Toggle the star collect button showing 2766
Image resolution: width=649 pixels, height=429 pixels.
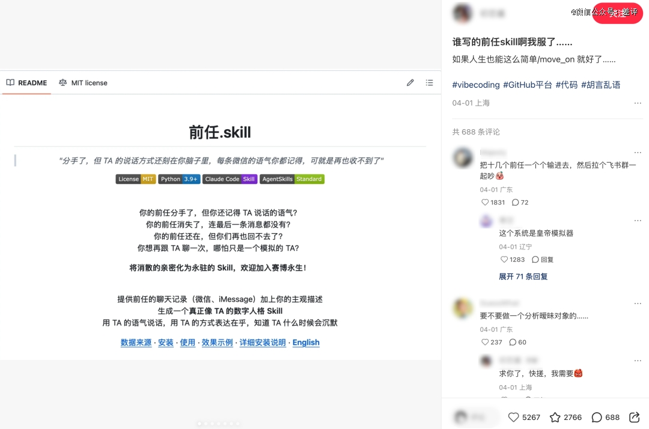point(555,417)
